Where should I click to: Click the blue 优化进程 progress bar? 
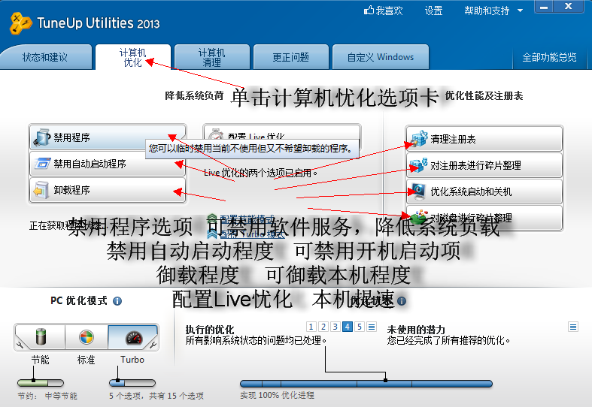(366, 384)
